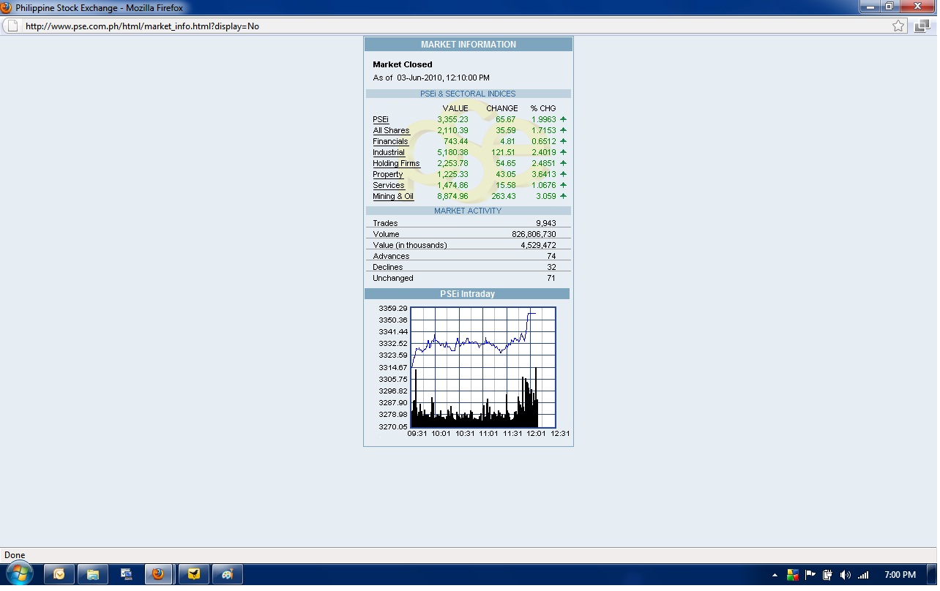Click the green up arrow in Financials row

tap(563, 141)
